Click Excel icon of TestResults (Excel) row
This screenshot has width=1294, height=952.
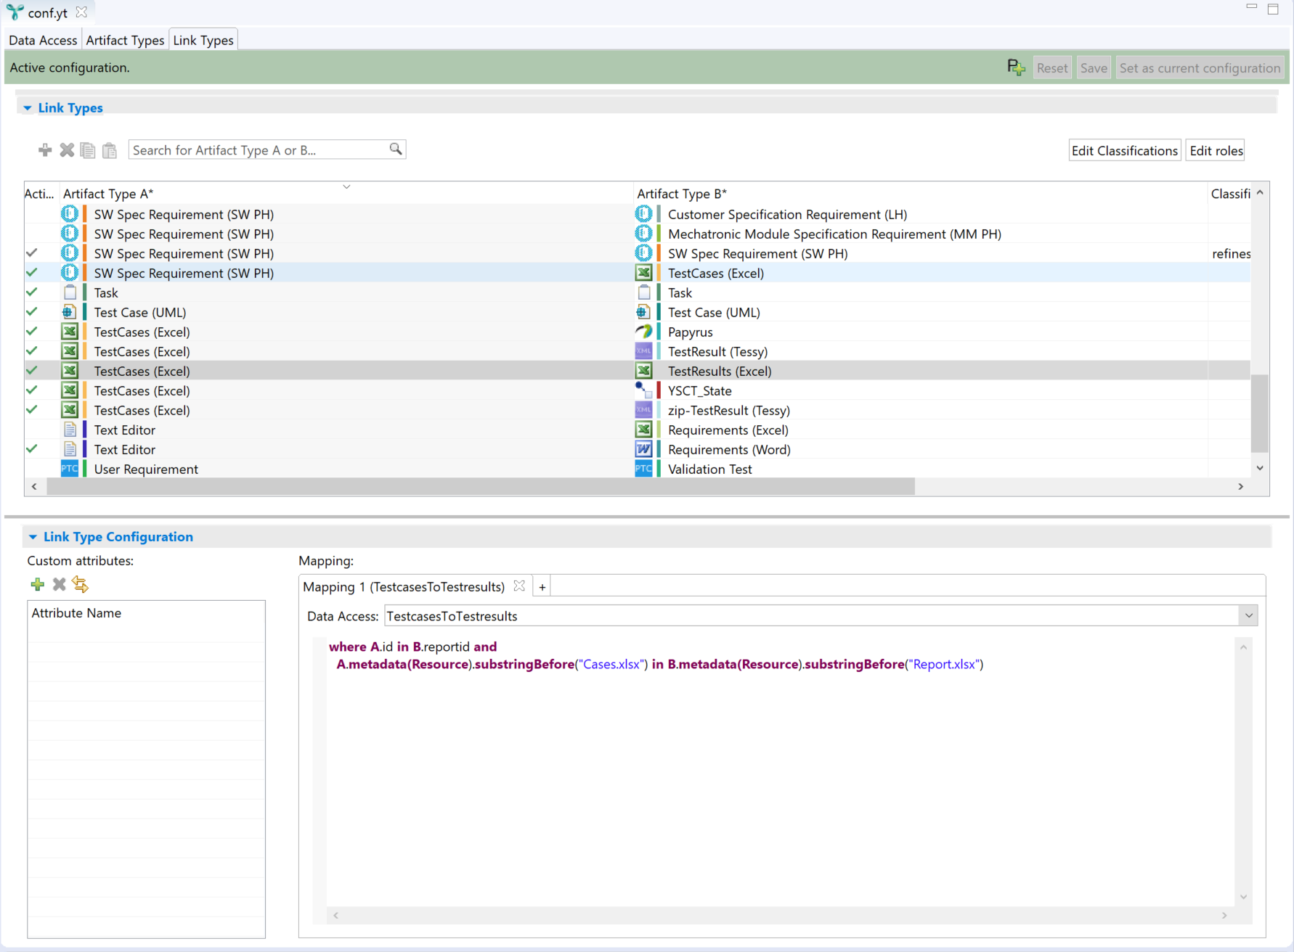(x=644, y=371)
